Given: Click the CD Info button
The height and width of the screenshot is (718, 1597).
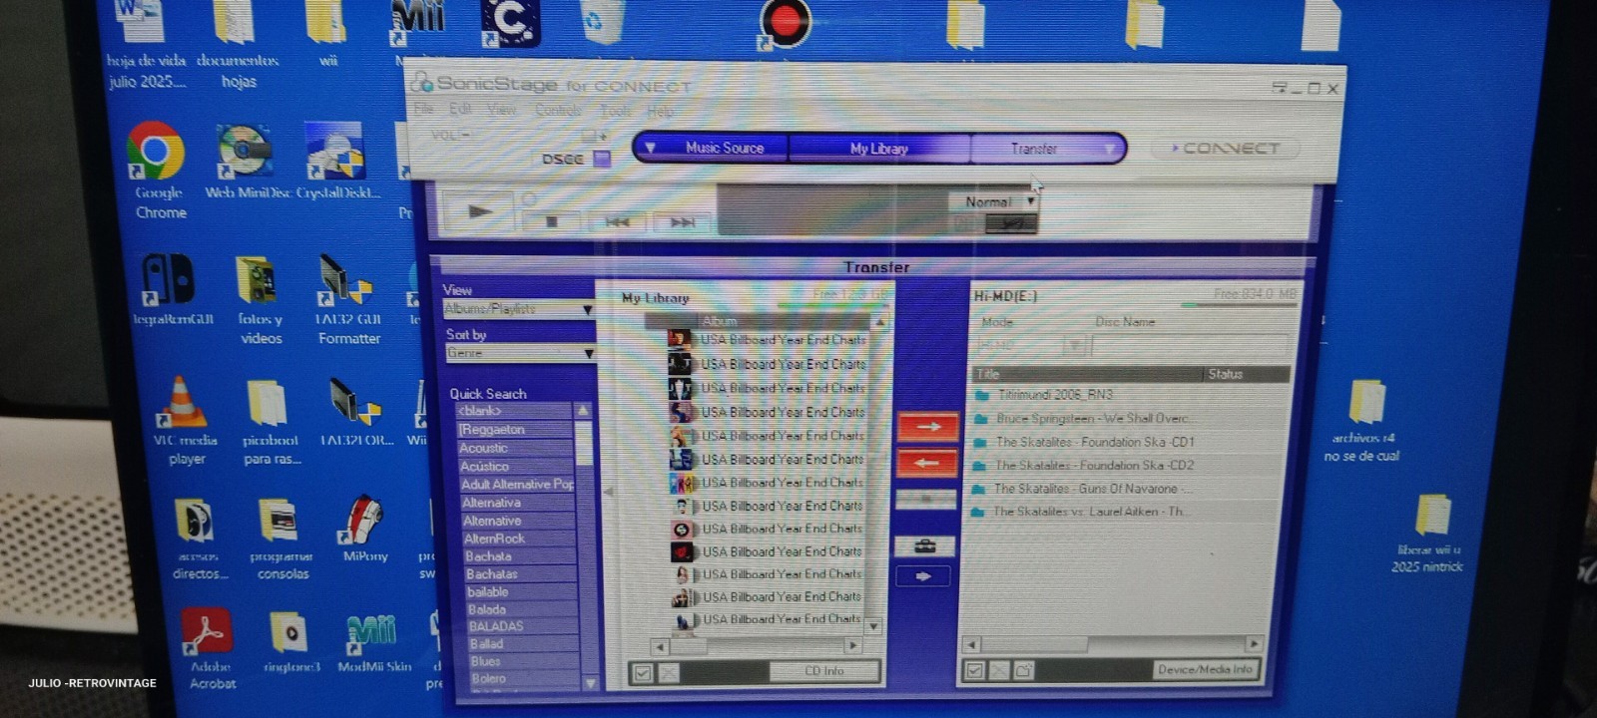Looking at the screenshot, I should pyautogui.click(x=824, y=671).
